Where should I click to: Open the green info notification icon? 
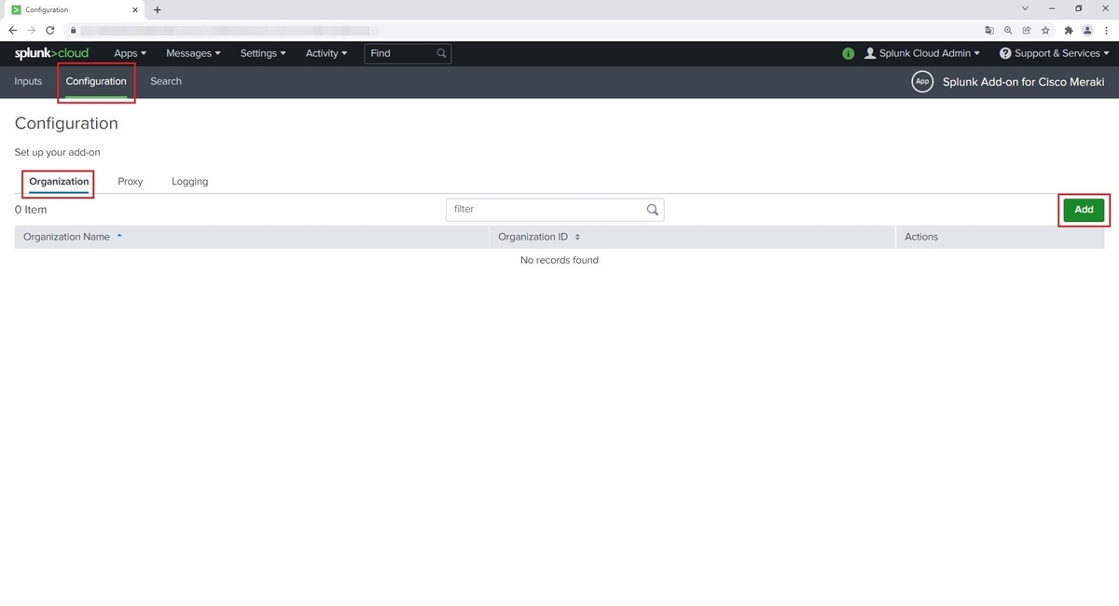pos(848,53)
